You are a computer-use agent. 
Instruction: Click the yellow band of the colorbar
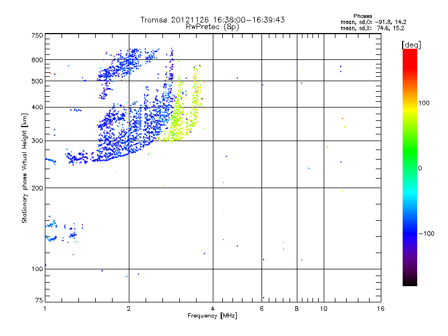(410, 109)
